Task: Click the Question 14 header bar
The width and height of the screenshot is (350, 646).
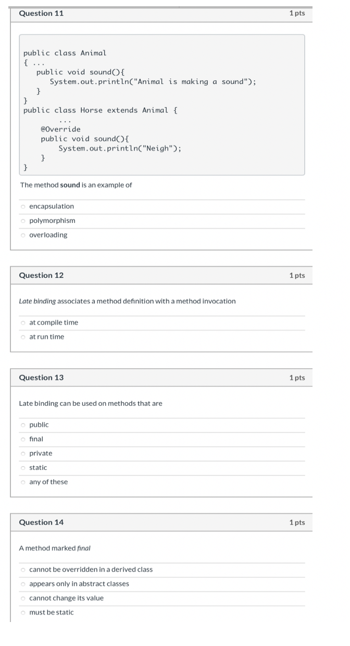Action: pos(161,522)
